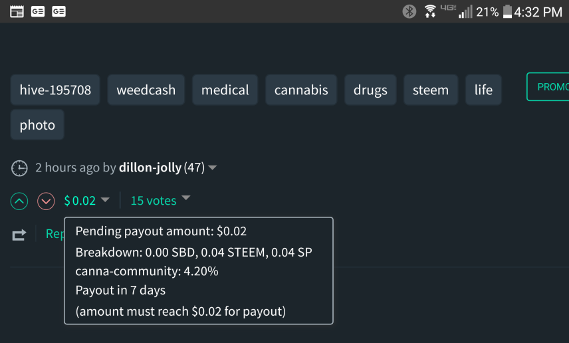Screen dimensions: 569x343
Task: Open dillon-jolly author profile
Action: pos(150,168)
